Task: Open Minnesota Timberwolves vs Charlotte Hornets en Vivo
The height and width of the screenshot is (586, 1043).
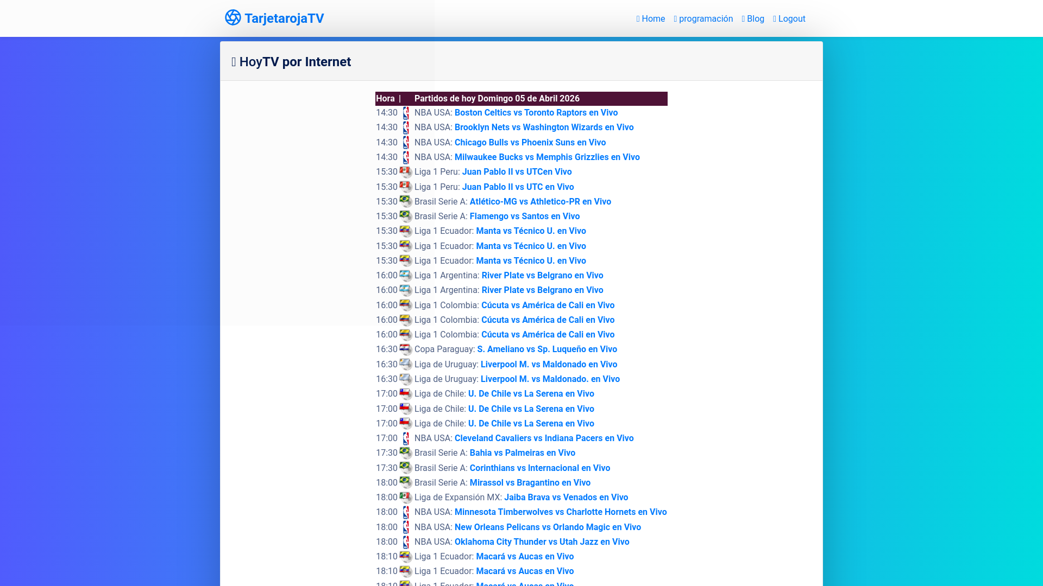Action: pyautogui.click(x=561, y=512)
